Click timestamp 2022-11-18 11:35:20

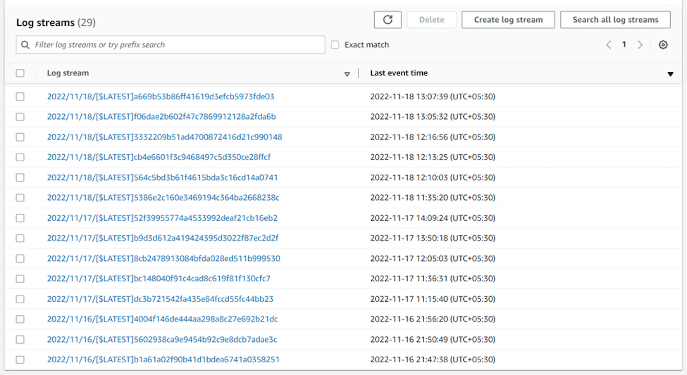(x=433, y=198)
